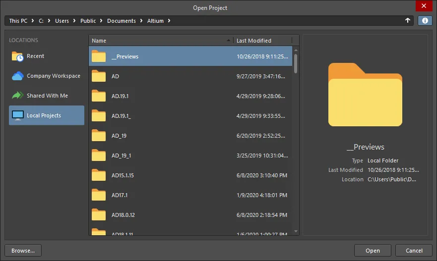
Task: Click the Local Projects monitor icon
Action: pos(17,115)
